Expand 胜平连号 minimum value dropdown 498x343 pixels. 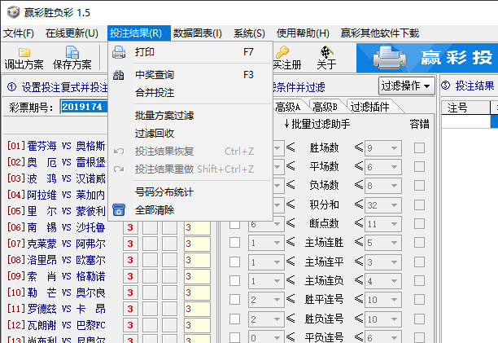pos(277,300)
